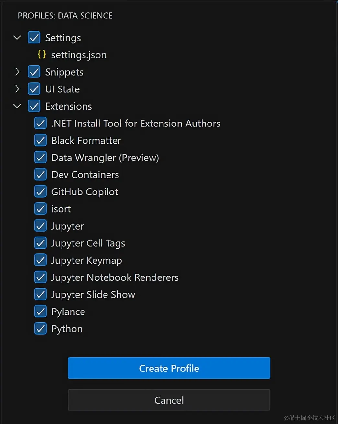Viewport: 338px width, 424px height.
Task: Click the Data Wrangler (Preview) label
Action: (105, 158)
